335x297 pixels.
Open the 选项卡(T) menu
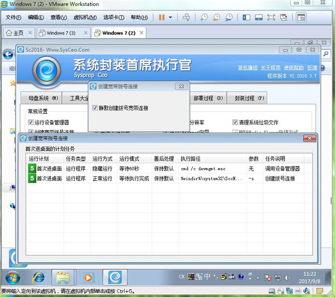click(x=114, y=17)
